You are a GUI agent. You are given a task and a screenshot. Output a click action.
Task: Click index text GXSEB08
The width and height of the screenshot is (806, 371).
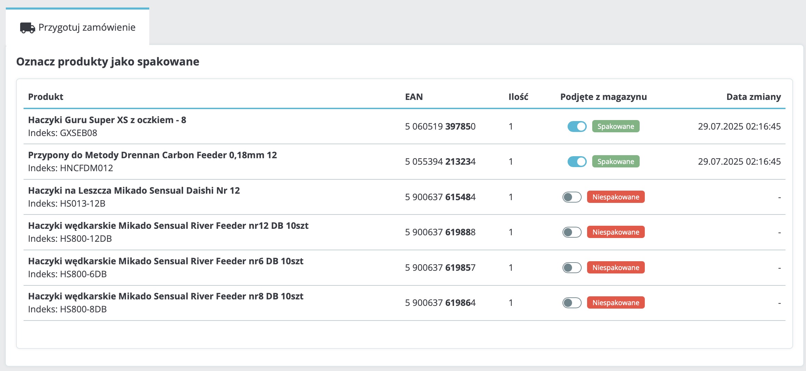[x=79, y=133]
